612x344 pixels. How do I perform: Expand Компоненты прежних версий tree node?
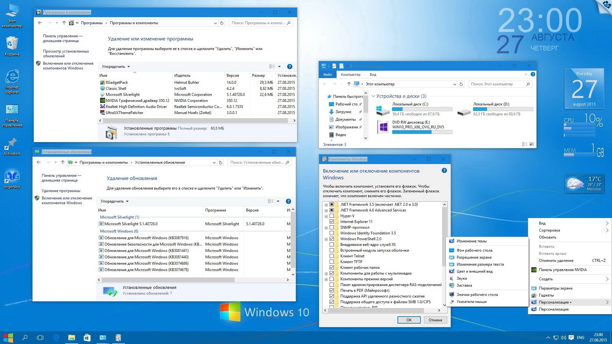point(326,279)
